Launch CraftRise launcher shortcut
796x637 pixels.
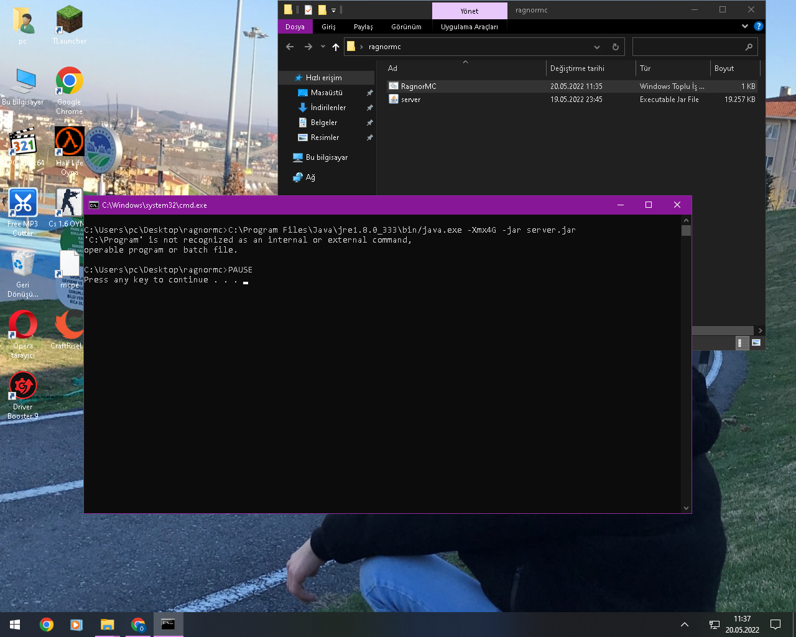[x=67, y=330]
